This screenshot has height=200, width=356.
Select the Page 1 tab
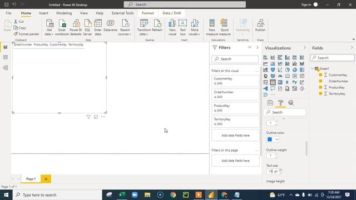[31, 179]
